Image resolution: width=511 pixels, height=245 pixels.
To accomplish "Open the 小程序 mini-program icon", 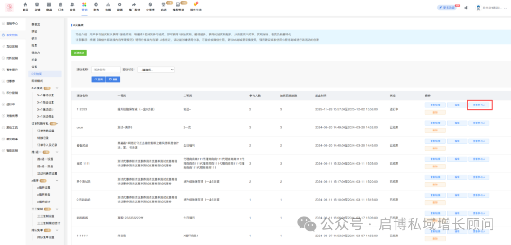I will (x=150, y=6).
